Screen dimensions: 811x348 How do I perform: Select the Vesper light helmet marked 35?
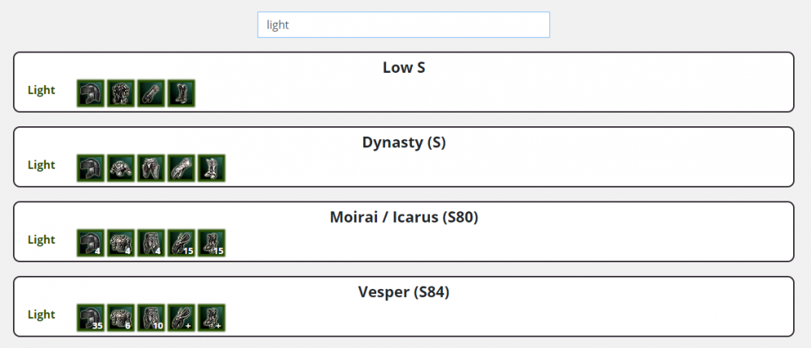pos(91,317)
